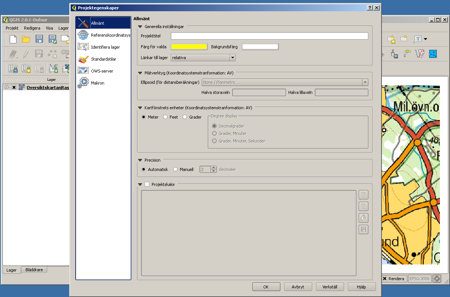Screen dimensions: 450x297
Task: Click the composer manager icon with yellow star
Action: pos(26,68)
